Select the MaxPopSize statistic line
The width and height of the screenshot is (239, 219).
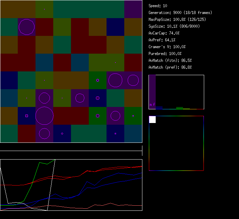click(177, 19)
